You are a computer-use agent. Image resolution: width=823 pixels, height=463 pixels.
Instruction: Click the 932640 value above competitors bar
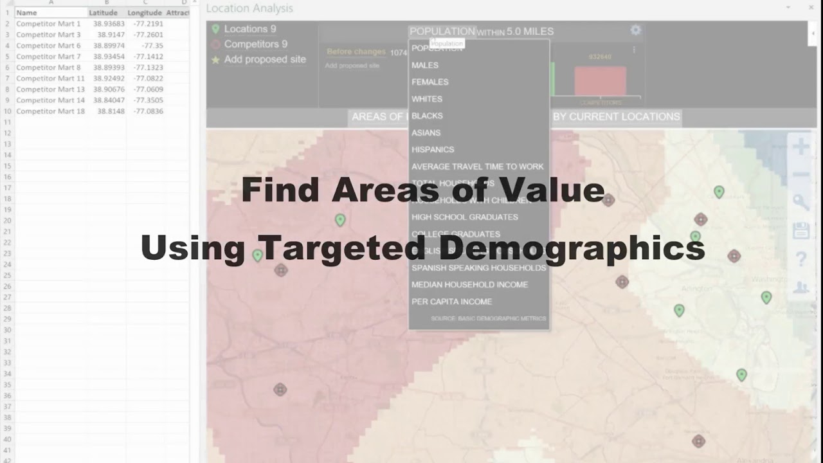[x=600, y=57]
